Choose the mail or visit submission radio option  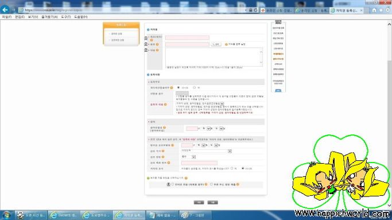tap(211, 184)
